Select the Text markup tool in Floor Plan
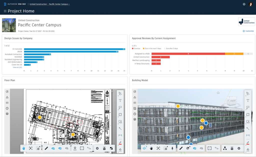 coord(120,101)
